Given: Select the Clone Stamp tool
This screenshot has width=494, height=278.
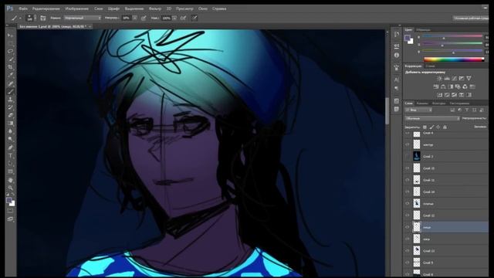Looking at the screenshot, I should [10, 100].
